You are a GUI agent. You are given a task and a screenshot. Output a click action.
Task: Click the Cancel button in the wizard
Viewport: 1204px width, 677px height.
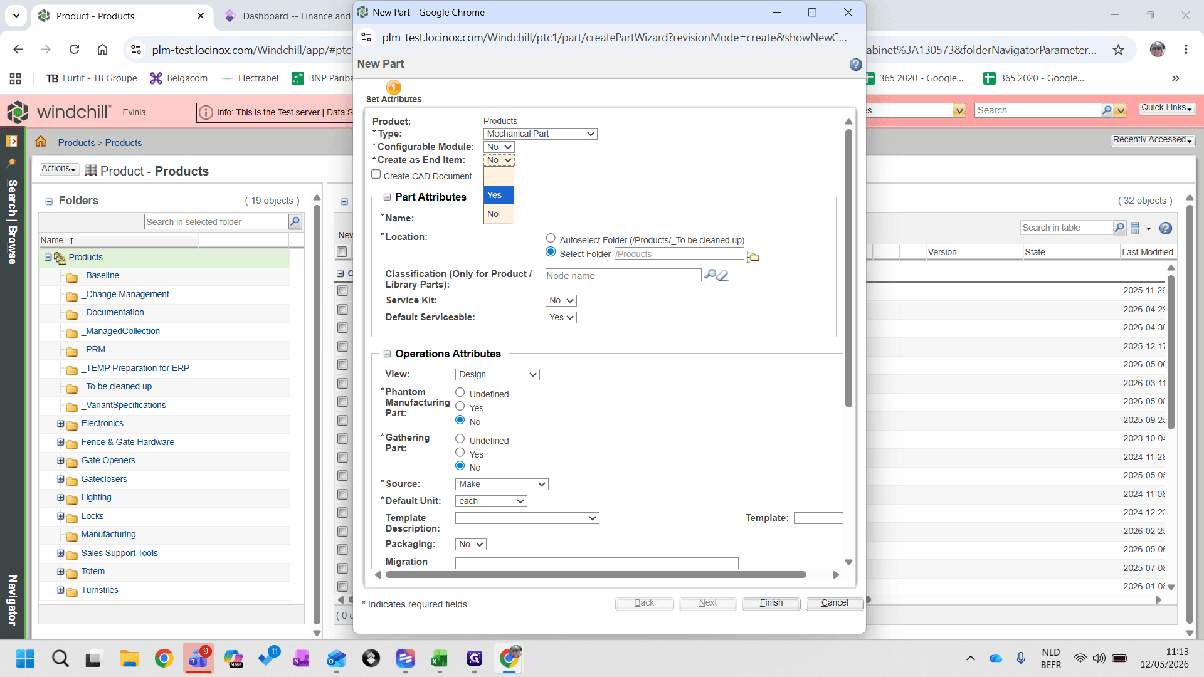click(x=834, y=603)
